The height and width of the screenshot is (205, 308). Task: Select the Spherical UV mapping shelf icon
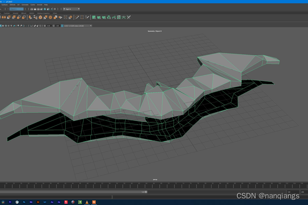(x=104, y=17)
